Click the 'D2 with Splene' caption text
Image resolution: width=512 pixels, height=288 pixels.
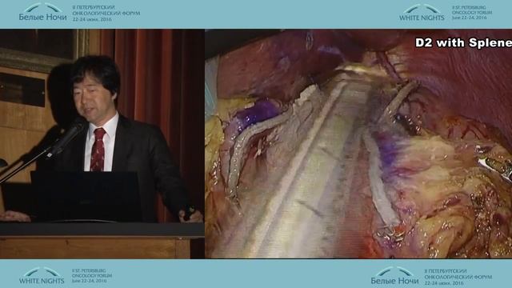point(463,42)
